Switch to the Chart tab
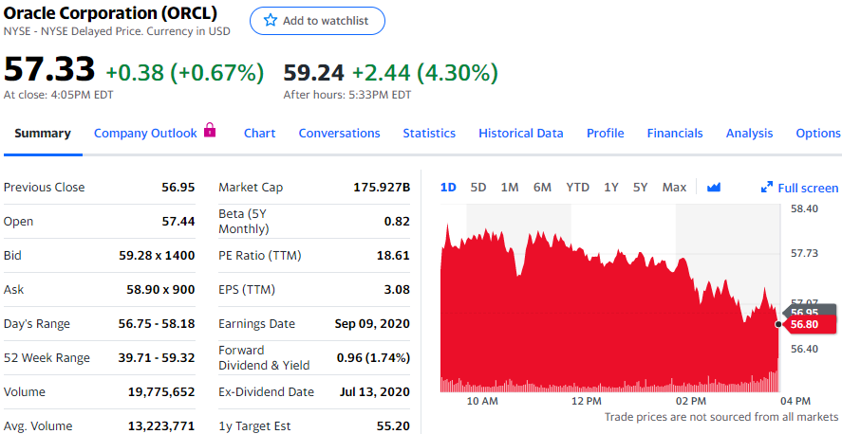The height and width of the screenshot is (434, 842). pyautogui.click(x=259, y=134)
